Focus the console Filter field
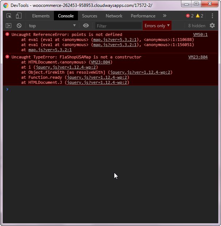The image size is (221, 226). [118, 26]
